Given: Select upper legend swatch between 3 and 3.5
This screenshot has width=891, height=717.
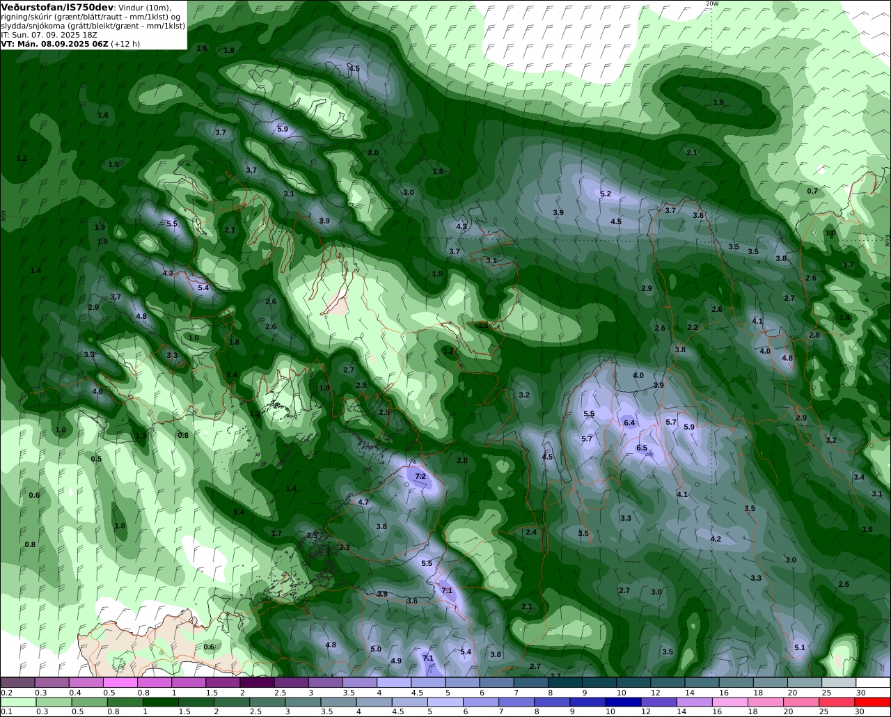Looking at the screenshot, I should tap(326, 683).
